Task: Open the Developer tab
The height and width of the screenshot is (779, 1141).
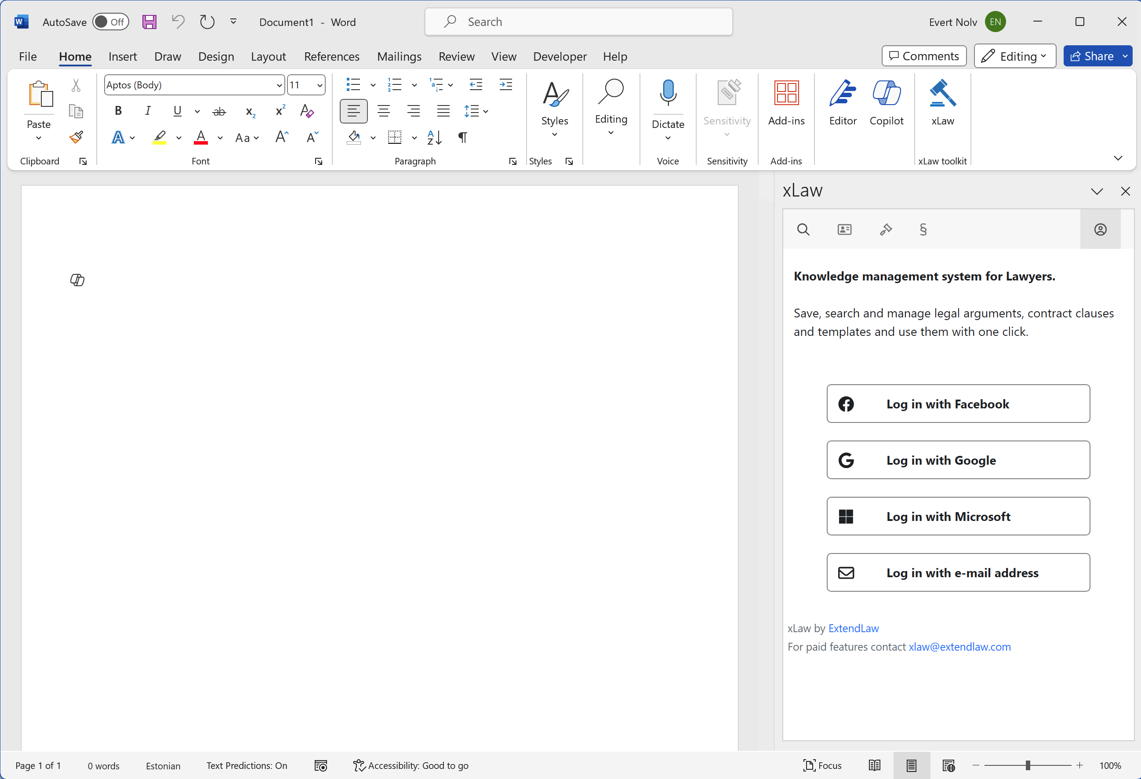Action: pyautogui.click(x=559, y=56)
